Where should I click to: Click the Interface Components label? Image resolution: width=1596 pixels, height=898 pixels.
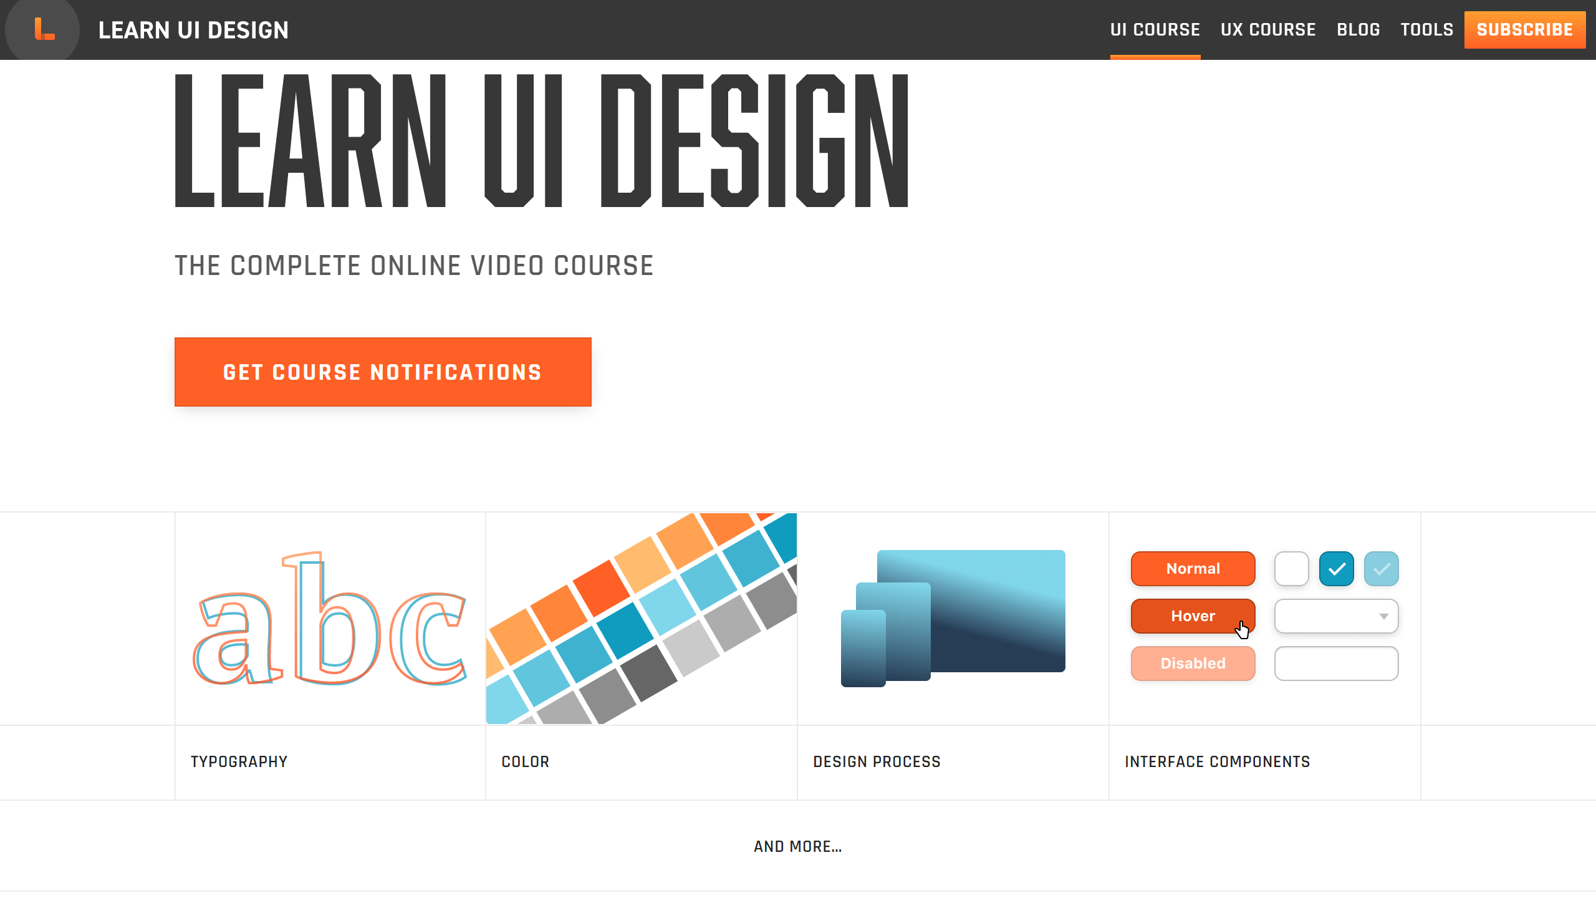[x=1218, y=762]
